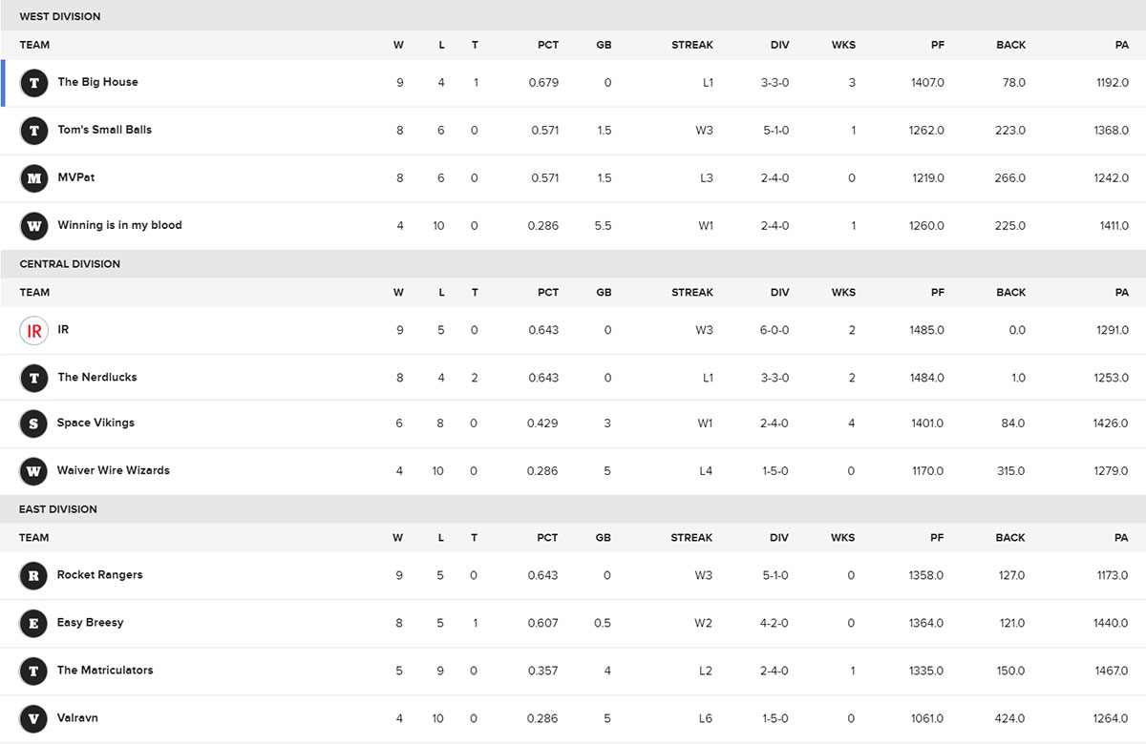The image size is (1146, 744).
Task: Open the Tom's Small Balls team link
Action: [x=105, y=130]
